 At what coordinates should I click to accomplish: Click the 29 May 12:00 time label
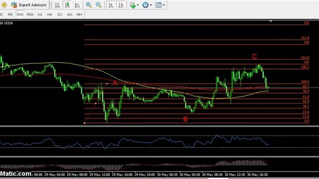(x=100, y=175)
